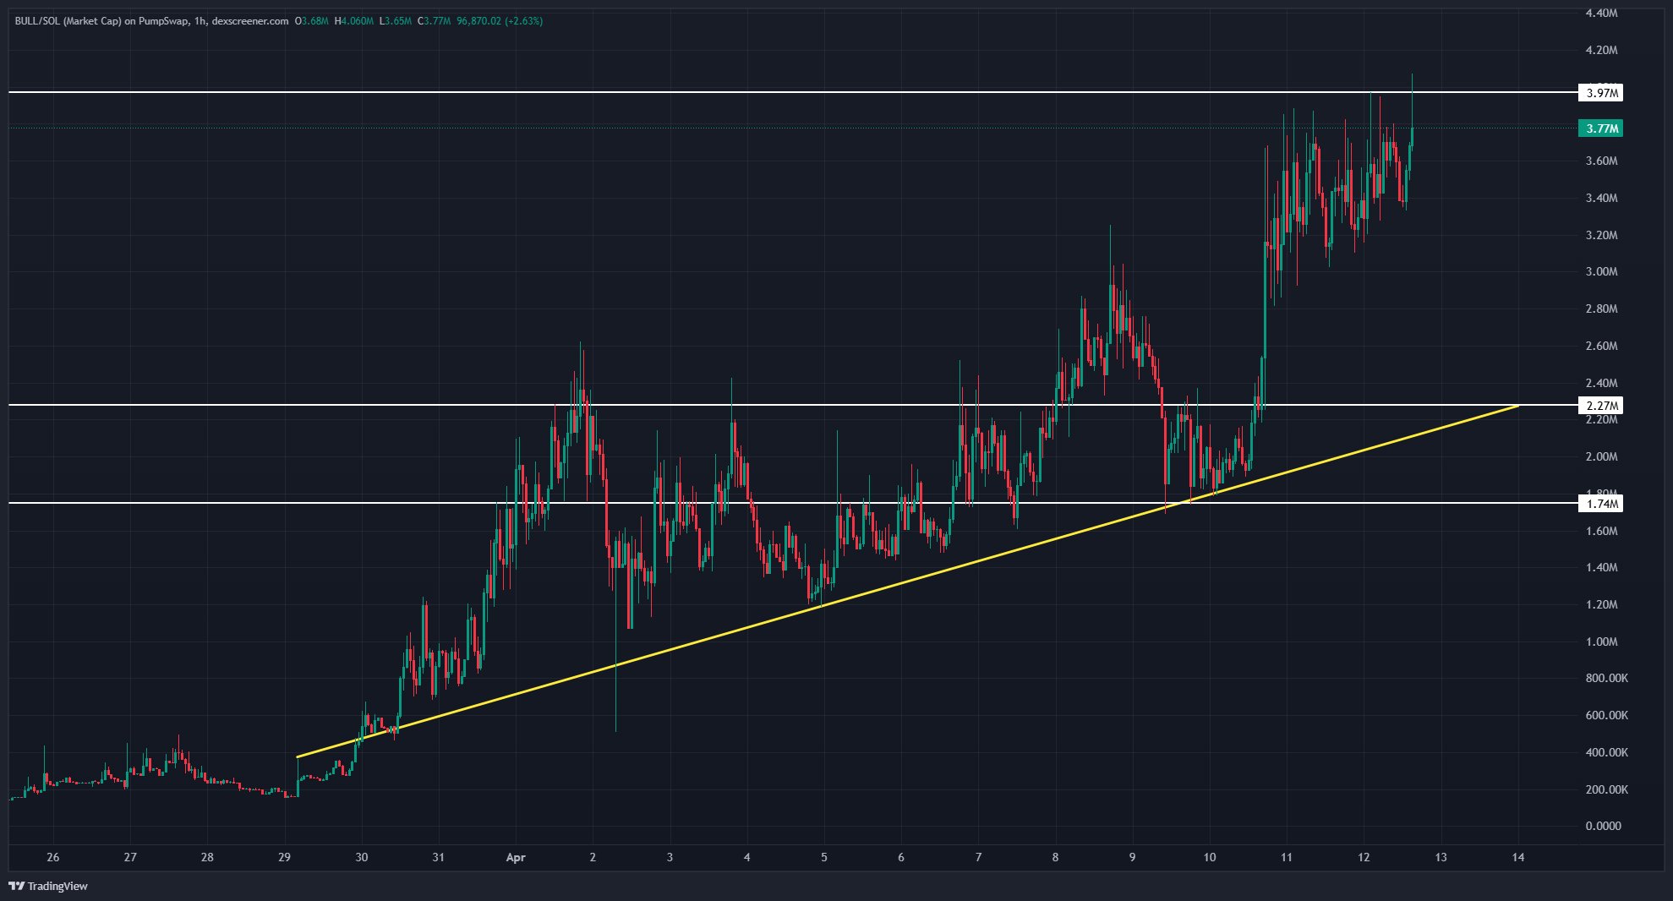Click the 600.00K price axis label

click(1606, 715)
